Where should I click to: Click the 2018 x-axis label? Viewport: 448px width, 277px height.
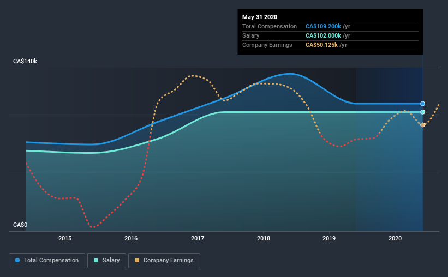264,238
